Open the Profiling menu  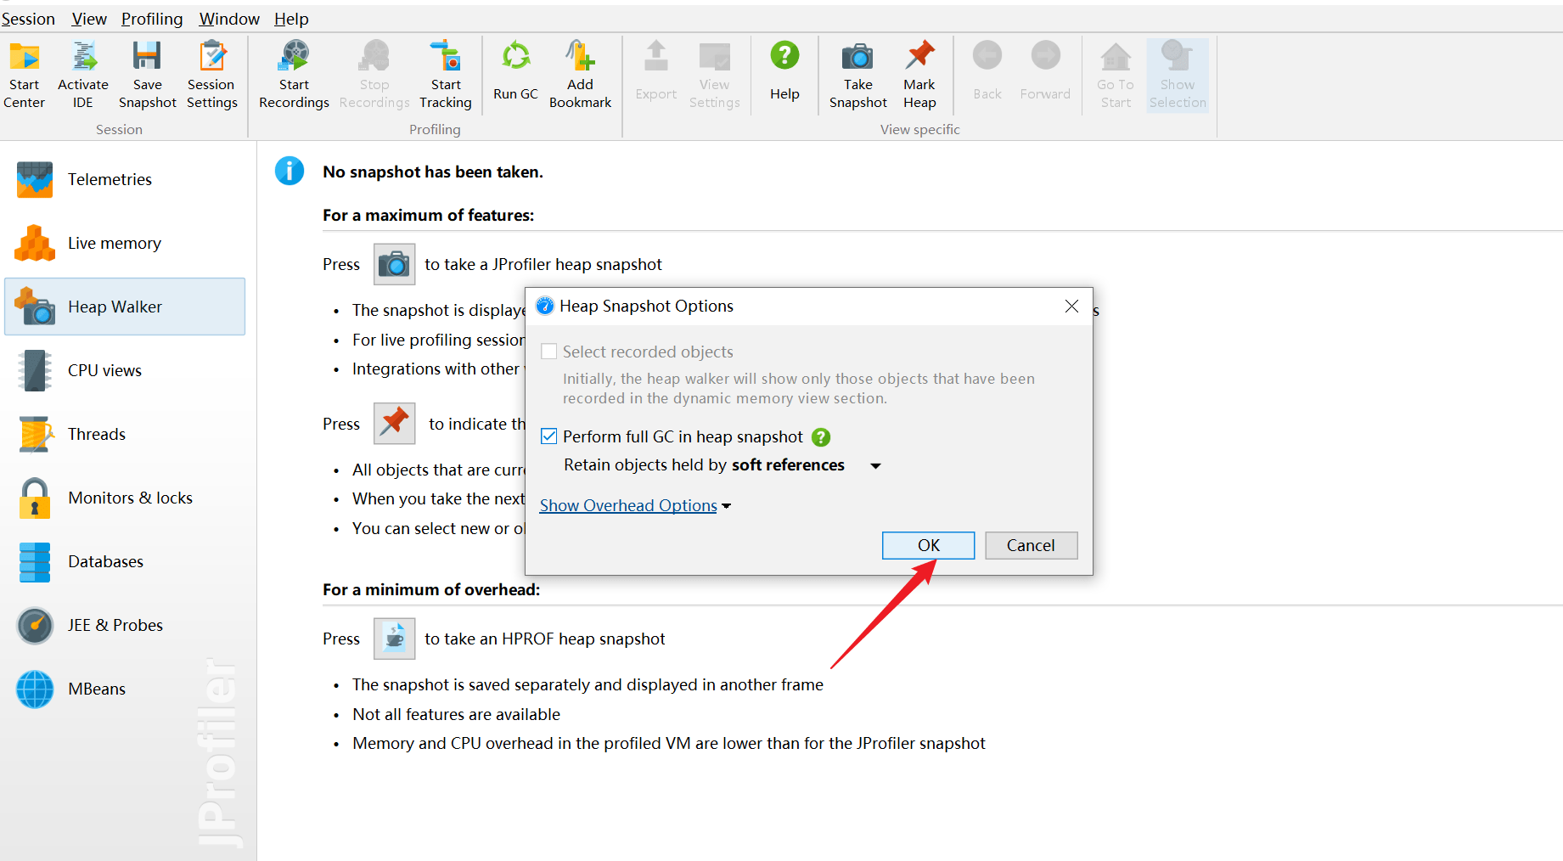(152, 19)
